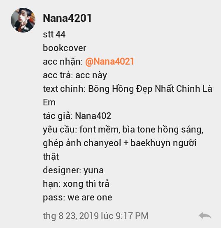This screenshot has width=221, height=228.
Task: Click the title "Bông Hồng Đẹp Nhất"
Action: coord(131,89)
